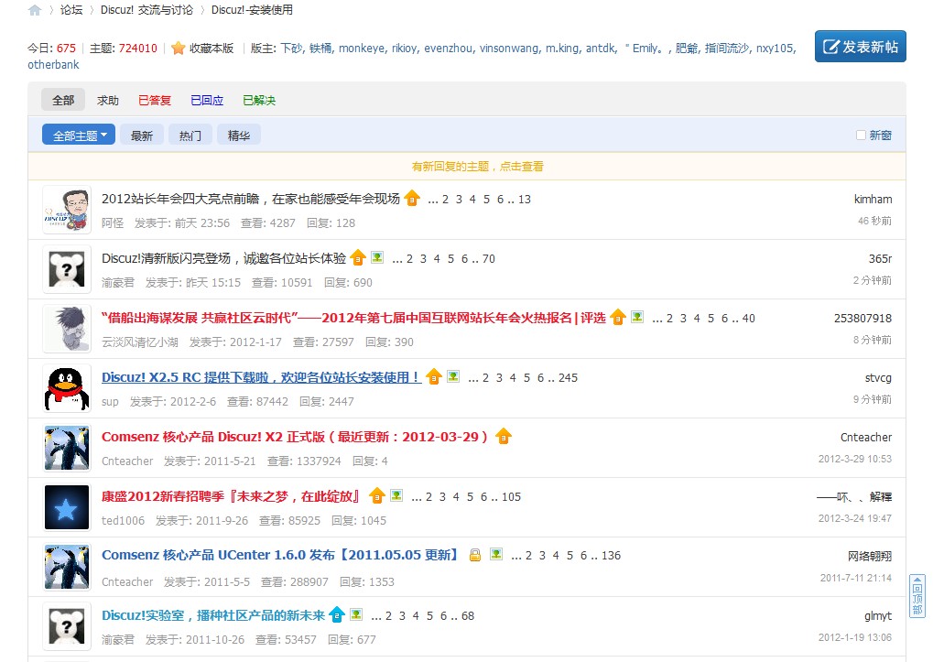Open thread Comsenz 核心产品 UCenter 1.6.0 发布
933x662 pixels.
pos(280,555)
